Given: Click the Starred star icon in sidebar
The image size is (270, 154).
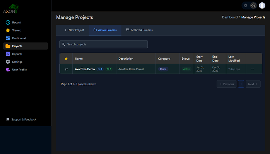Looking at the screenshot, I should tap(8, 30).
